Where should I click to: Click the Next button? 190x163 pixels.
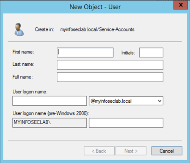131,151
